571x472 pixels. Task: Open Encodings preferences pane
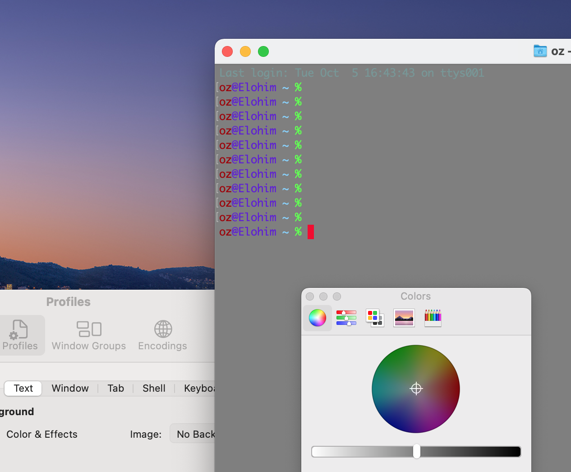point(163,335)
